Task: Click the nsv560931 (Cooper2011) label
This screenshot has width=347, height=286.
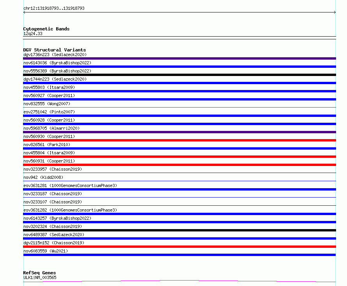Action: click(49, 161)
